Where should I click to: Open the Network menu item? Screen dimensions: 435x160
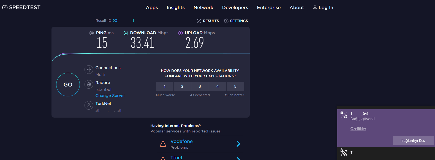pyautogui.click(x=203, y=7)
